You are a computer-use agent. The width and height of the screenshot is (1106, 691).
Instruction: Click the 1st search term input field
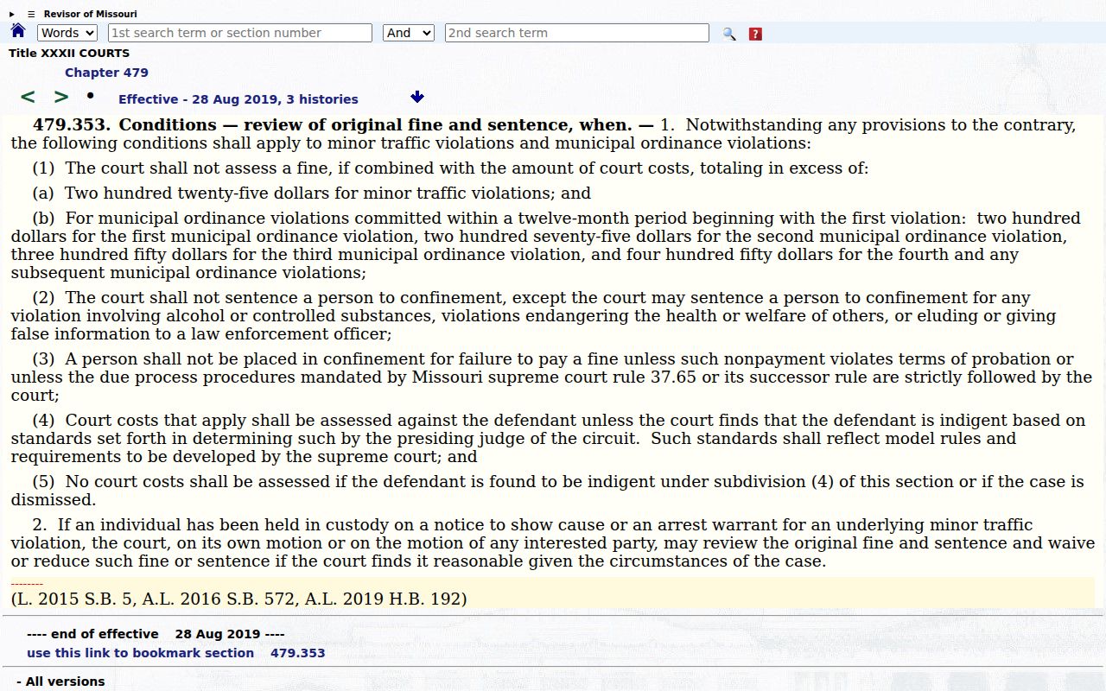click(x=240, y=33)
